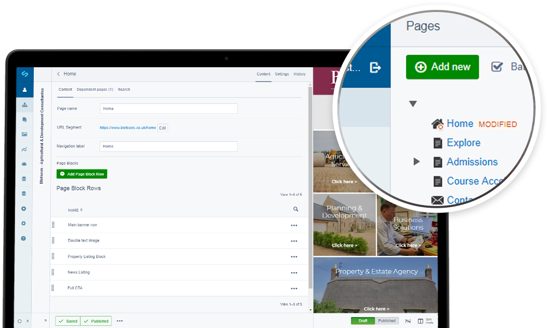Viewport: 547px width, 328px height.
Task: Select the Content sub-tab
Action: pyautogui.click(x=65, y=90)
